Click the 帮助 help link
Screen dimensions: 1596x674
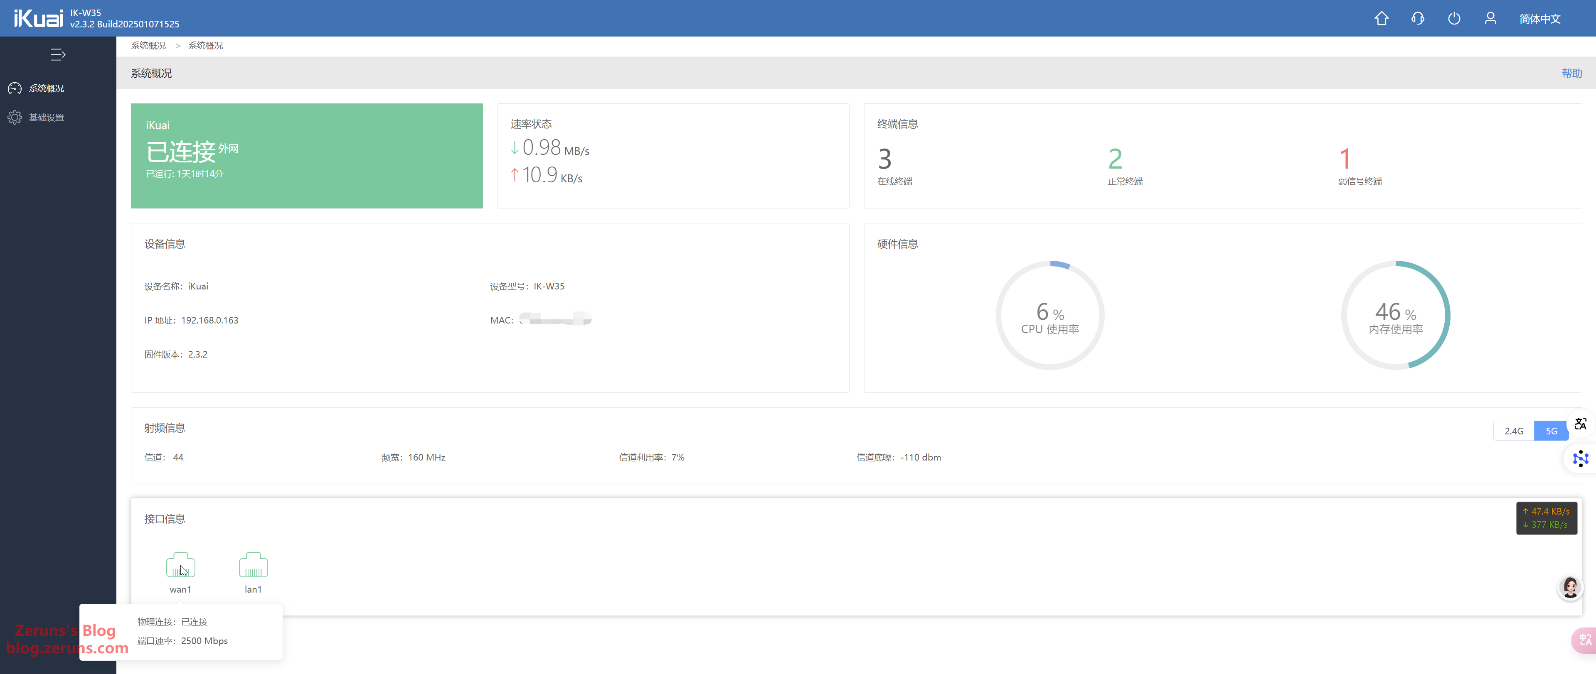pyautogui.click(x=1571, y=73)
